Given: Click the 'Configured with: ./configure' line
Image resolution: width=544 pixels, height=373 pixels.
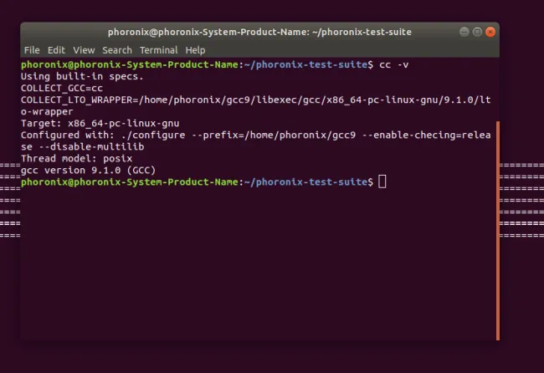Looking at the screenshot, I should point(251,135).
